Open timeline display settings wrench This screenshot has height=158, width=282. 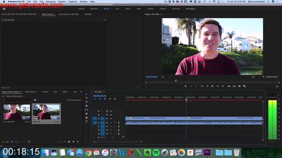115,99
